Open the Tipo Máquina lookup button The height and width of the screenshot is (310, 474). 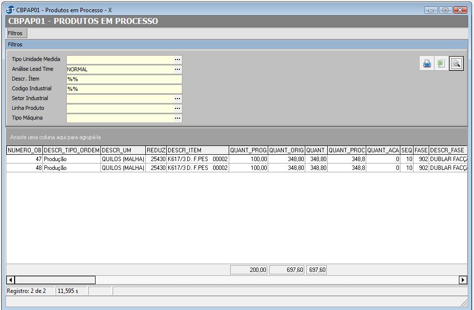tap(178, 118)
